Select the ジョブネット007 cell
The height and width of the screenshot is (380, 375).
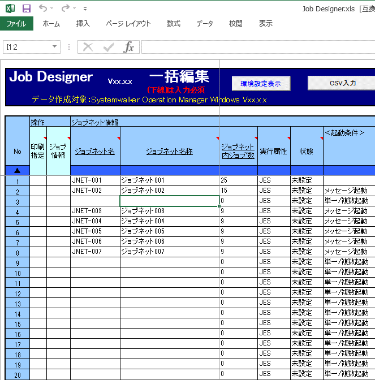(x=170, y=252)
